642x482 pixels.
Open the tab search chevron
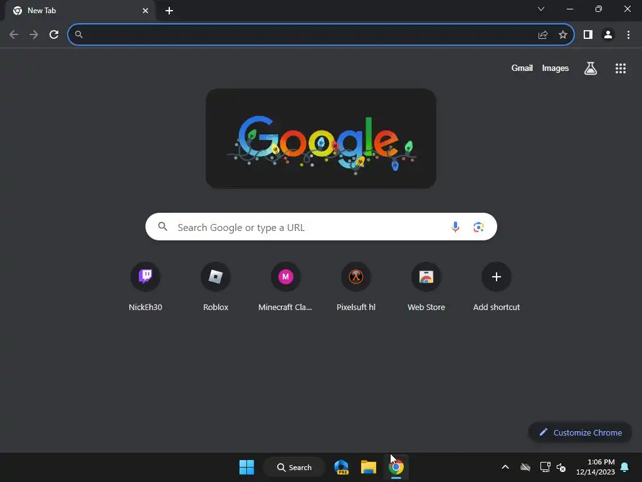point(541,9)
